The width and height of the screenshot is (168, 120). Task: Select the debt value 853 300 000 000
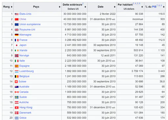(77, 97)
